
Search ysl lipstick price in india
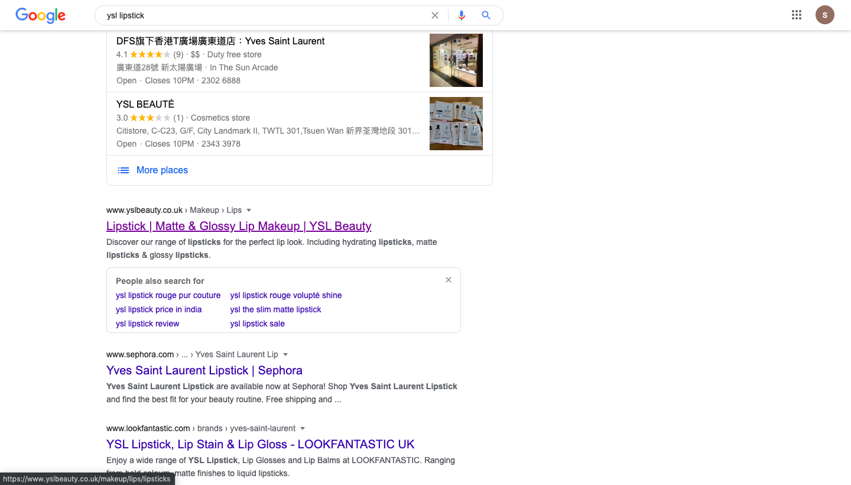pyautogui.click(x=159, y=309)
